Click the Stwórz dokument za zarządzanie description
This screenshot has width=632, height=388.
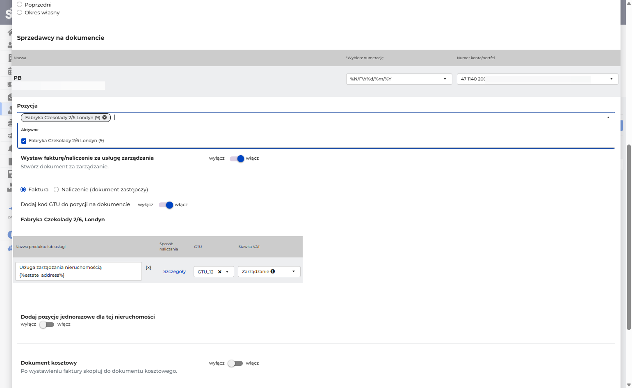pyautogui.click(x=65, y=167)
